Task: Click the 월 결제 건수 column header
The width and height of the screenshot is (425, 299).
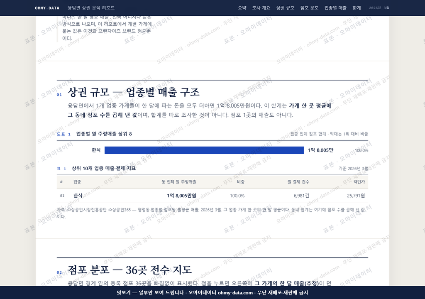Action: 298,182
